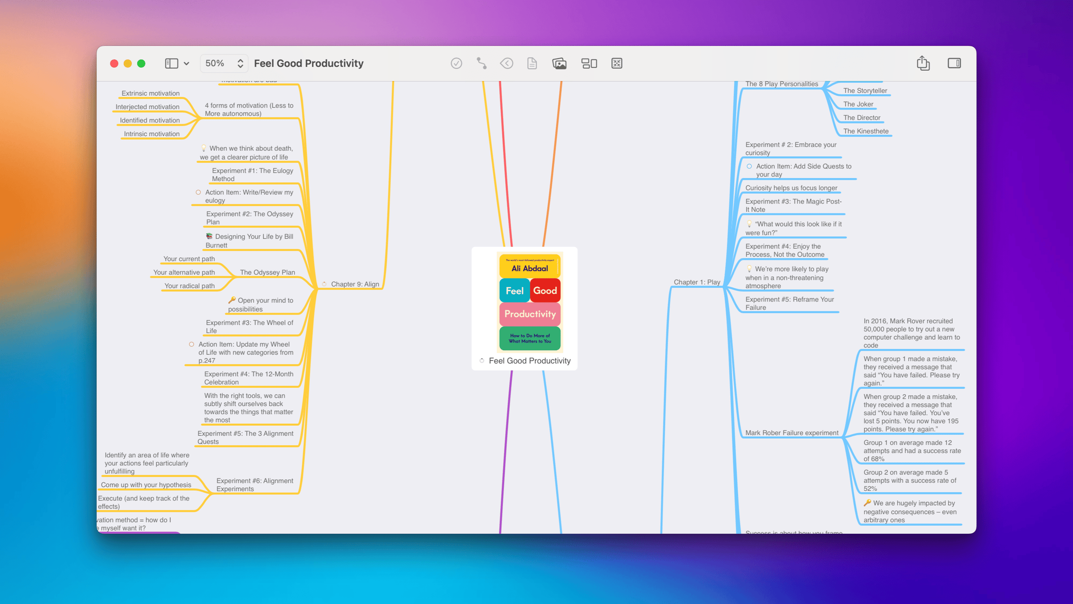Toggle the right inspector panel
Screen dimensions: 1073x604
[x=955, y=64]
